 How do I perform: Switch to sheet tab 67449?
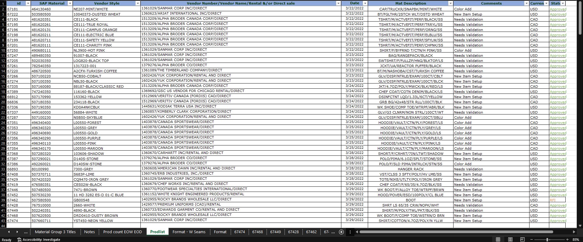point(275,232)
